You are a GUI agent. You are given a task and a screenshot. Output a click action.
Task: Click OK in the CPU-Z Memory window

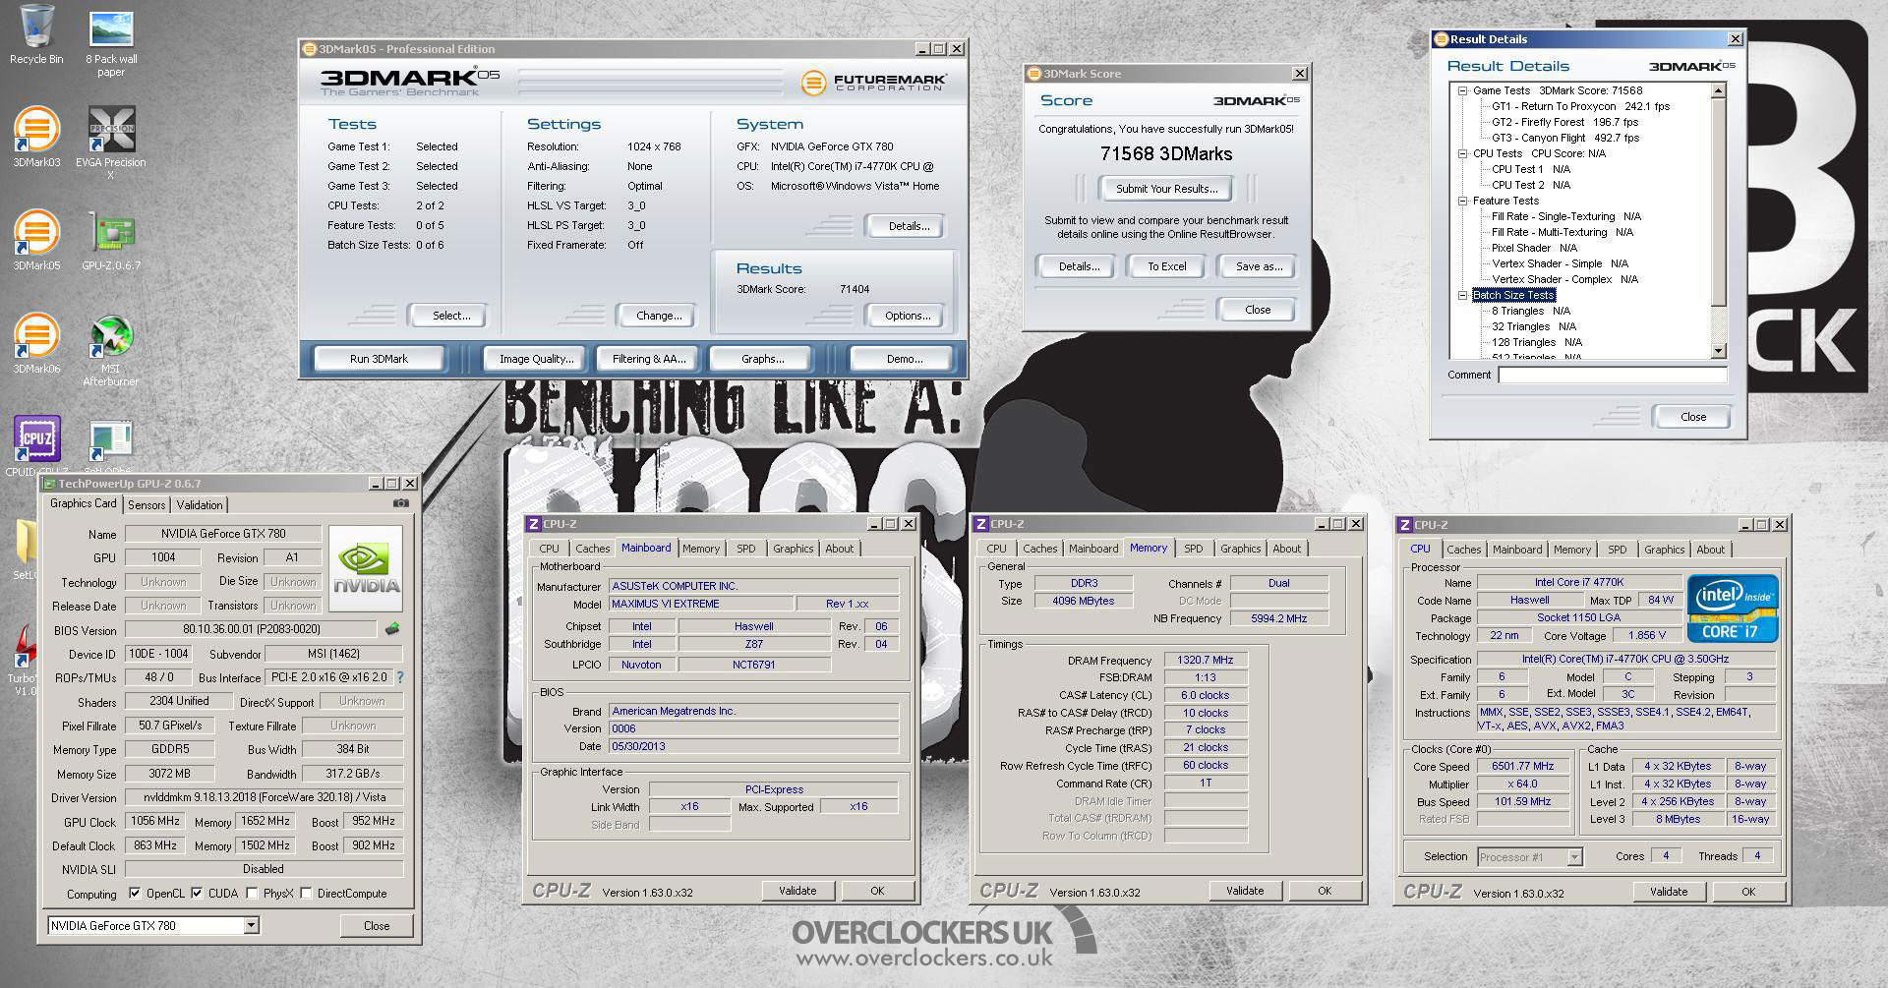tap(1325, 891)
